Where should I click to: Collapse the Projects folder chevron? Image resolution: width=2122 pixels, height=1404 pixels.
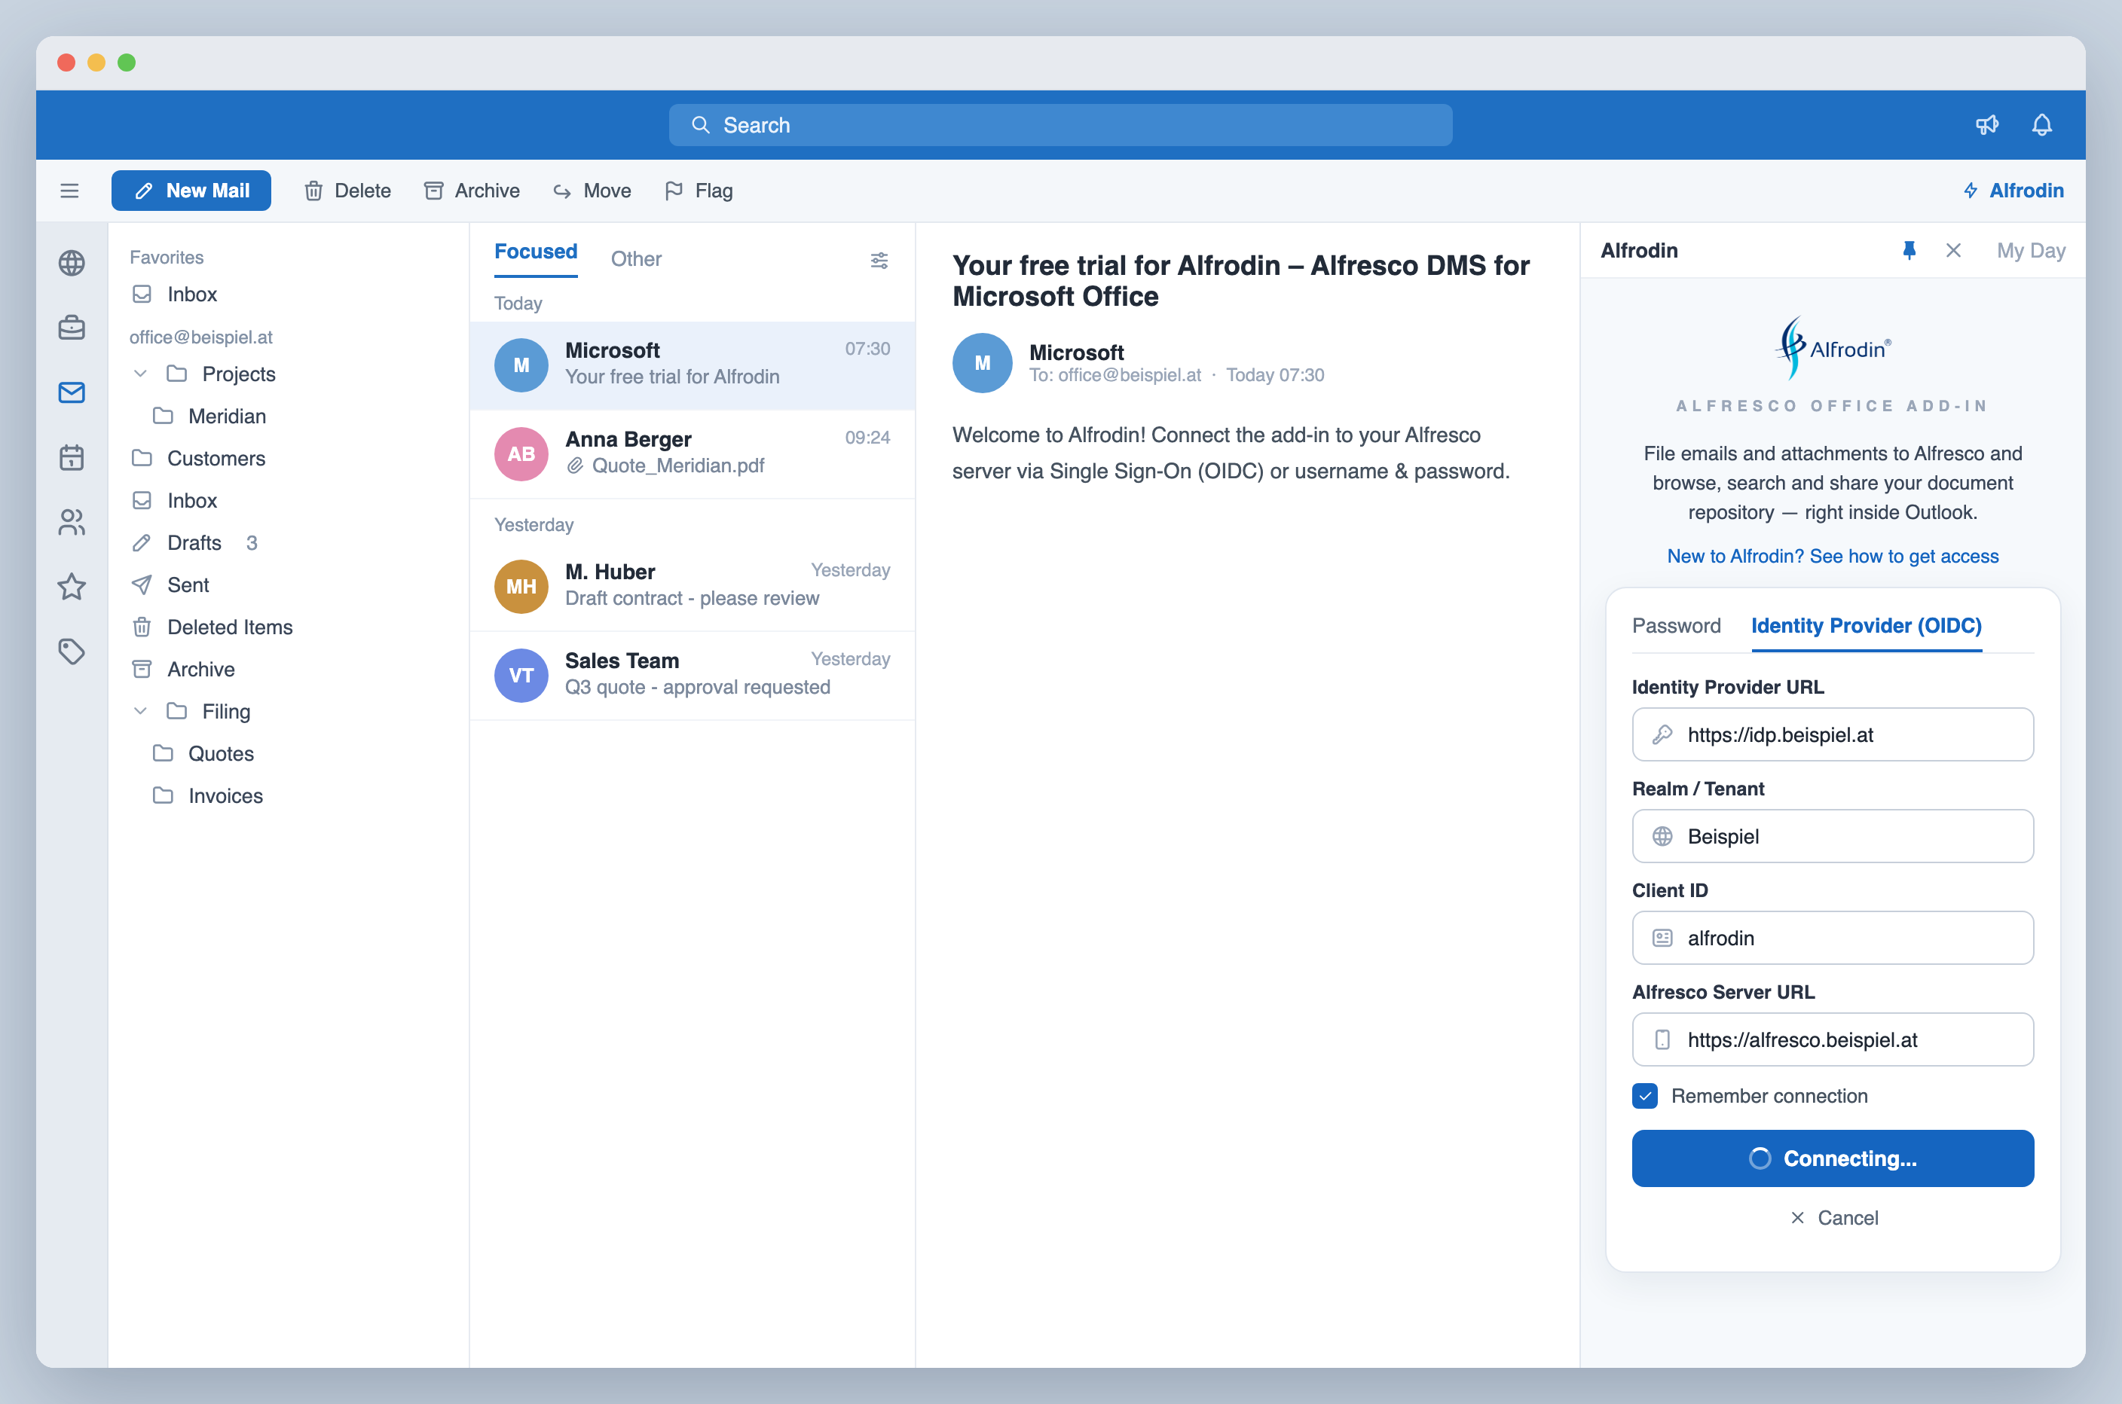pos(141,374)
